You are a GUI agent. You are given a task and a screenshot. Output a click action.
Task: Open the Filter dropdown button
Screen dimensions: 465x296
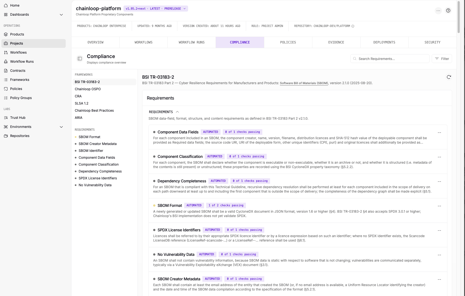tap(442, 59)
